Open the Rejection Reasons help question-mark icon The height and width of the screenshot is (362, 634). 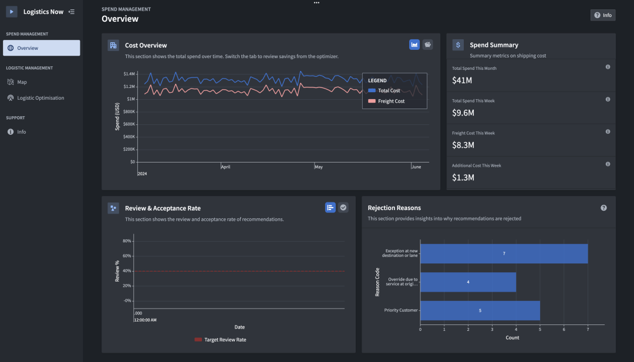603,208
